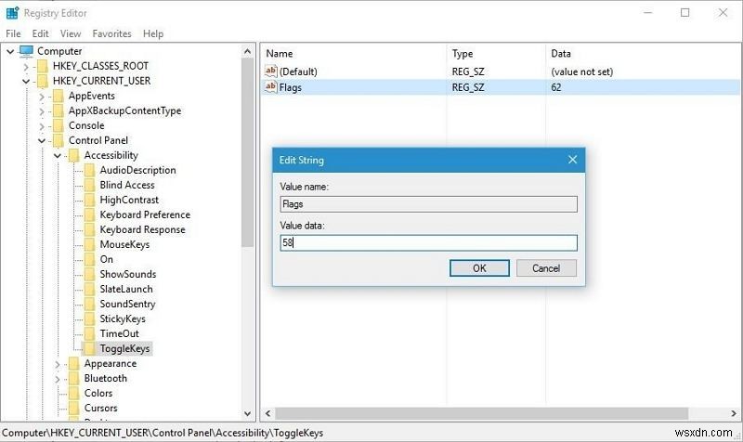The image size is (743, 442).
Task: Click the MouseKeys folder icon
Action: tap(89, 245)
